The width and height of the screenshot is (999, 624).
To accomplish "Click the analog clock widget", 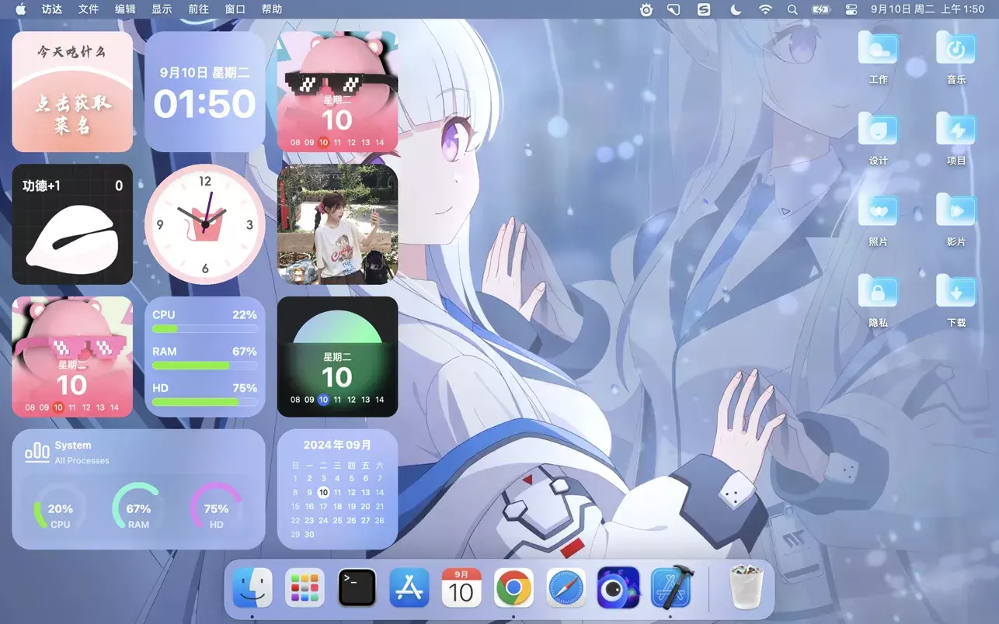I will (x=205, y=224).
